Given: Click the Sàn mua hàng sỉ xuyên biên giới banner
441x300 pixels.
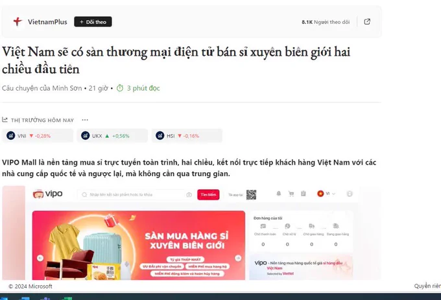Looking at the screenshot, I should pos(139,245).
